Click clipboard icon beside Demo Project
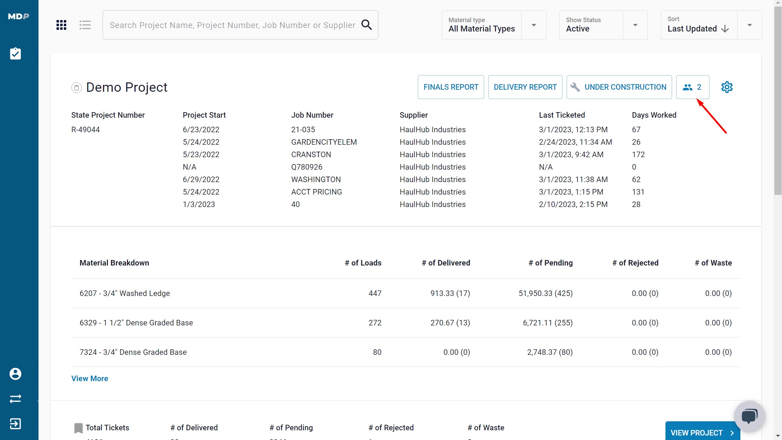Screen dimensions: 782x440 (77, 88)
